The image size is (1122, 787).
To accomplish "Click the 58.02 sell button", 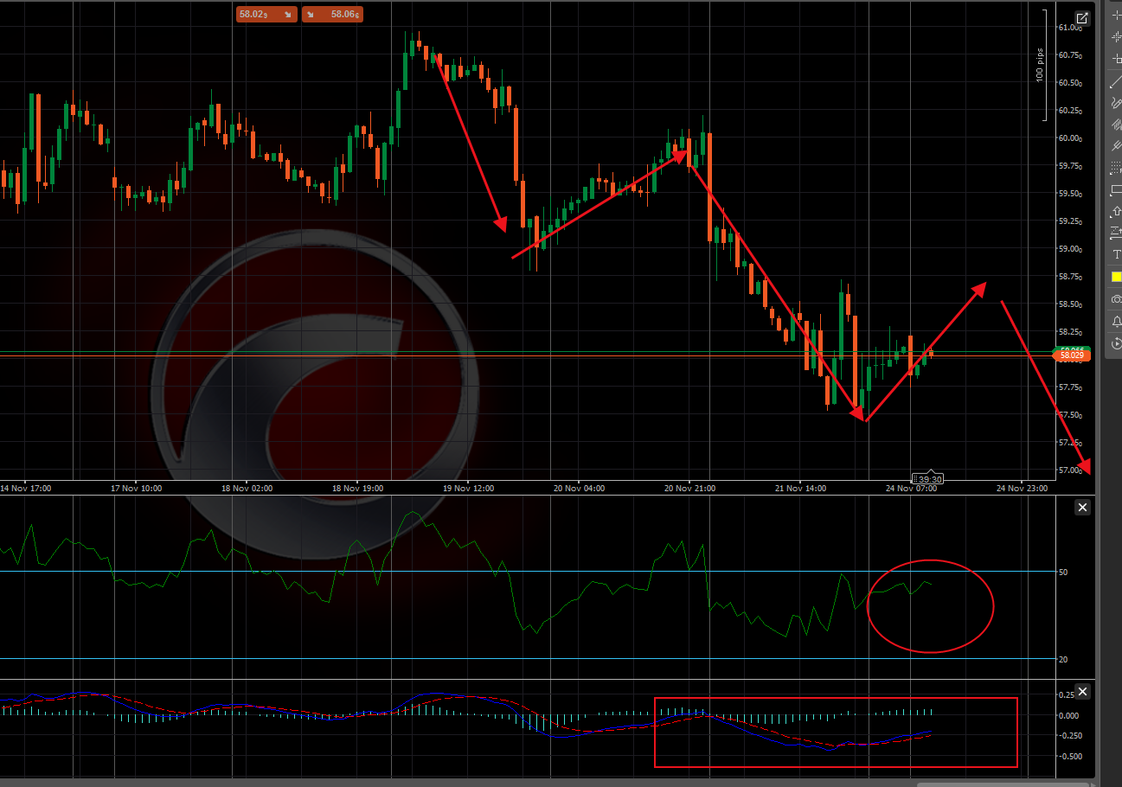I will pos(266,14).
